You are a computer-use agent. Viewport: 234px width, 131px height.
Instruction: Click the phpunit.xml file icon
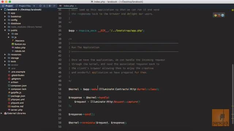pyautogui.click(x=9, y=103)
